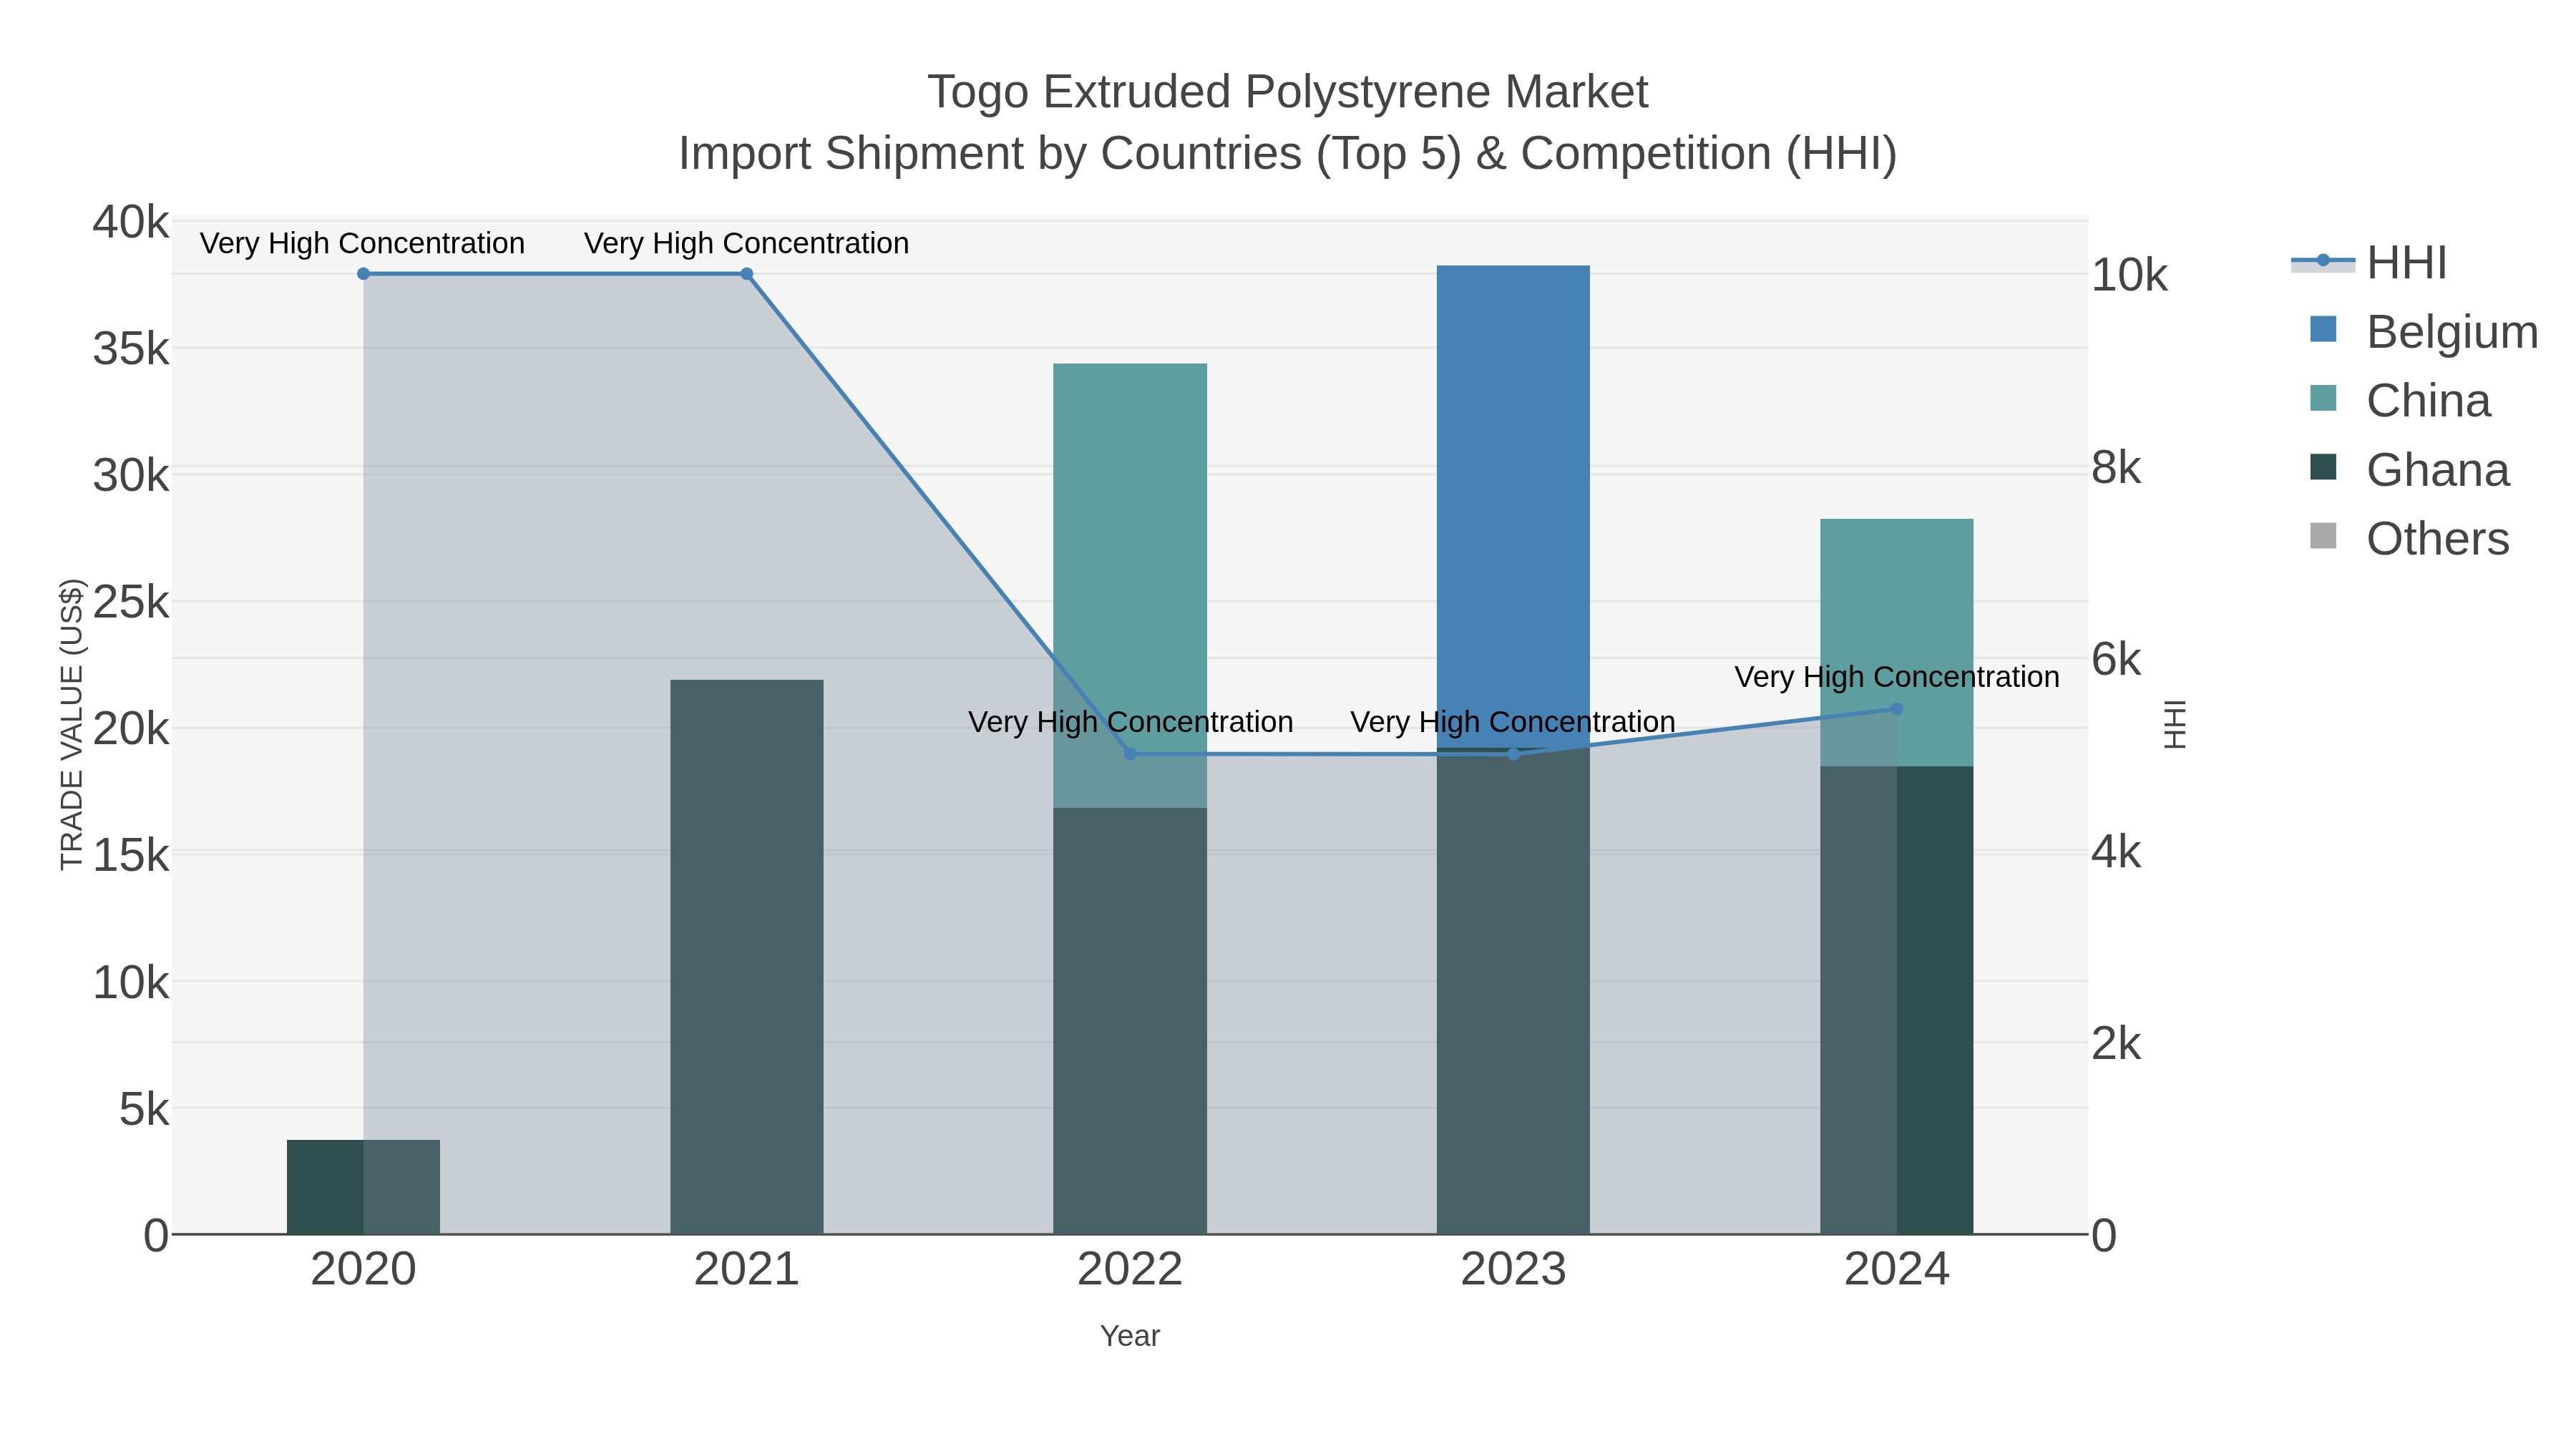Click the 2021 x-axis label
This screenshot has width=2576, height=1449.
coord(746,1270)
